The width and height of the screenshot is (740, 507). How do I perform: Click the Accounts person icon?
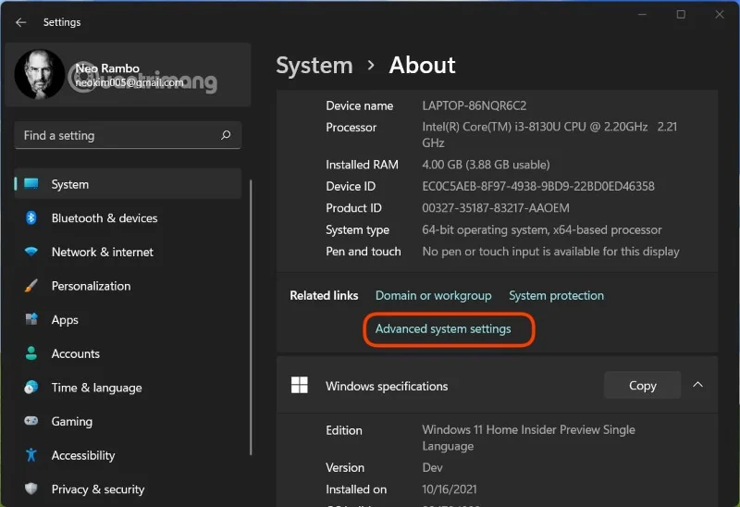coord(31,353)
